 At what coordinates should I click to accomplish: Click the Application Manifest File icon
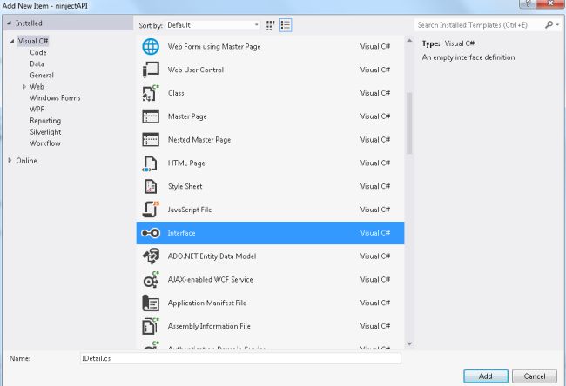coord(151,303)
